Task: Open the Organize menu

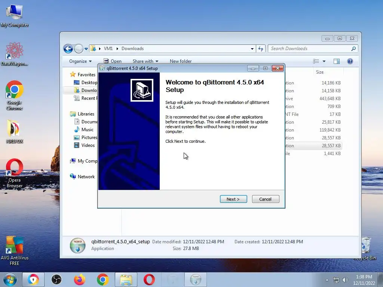Action: tap(80, 61)
